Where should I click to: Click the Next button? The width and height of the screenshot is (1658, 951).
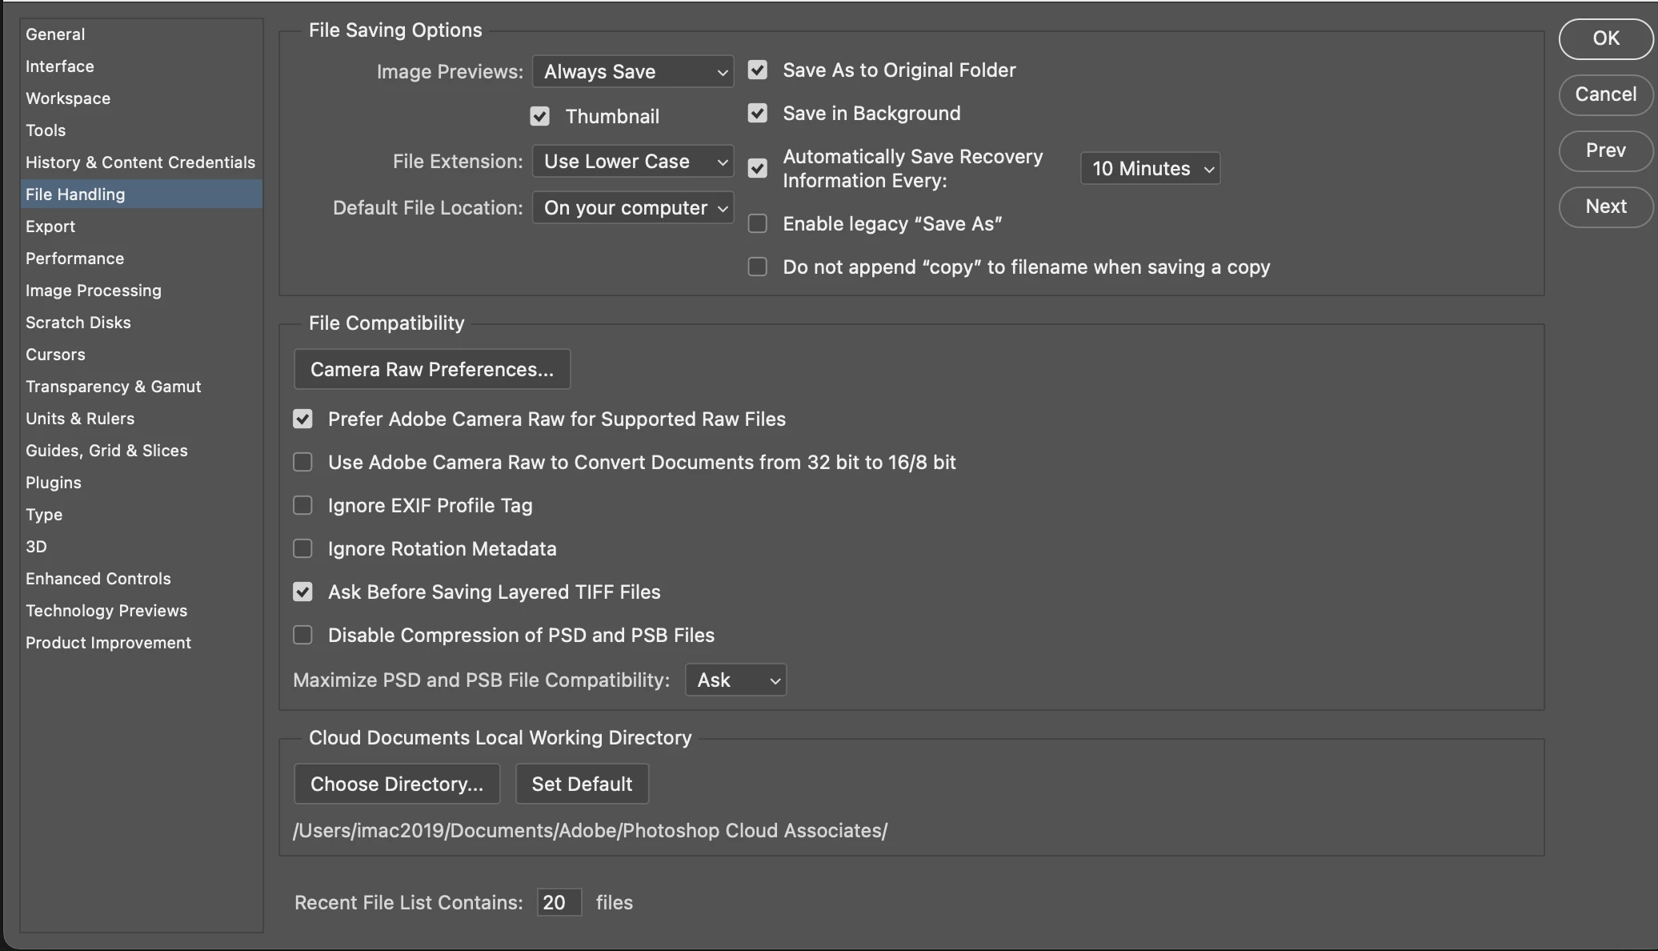pyautogui.click(x=1605, y=207)
